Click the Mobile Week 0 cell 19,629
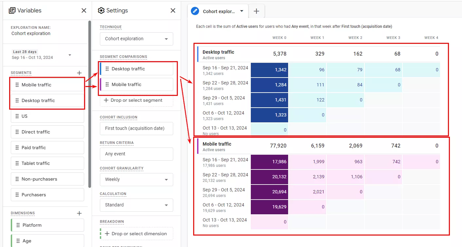Screen dimensions: 462x247 (269, 207)
